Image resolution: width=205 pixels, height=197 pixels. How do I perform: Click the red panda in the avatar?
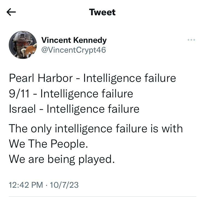point(30,50)
